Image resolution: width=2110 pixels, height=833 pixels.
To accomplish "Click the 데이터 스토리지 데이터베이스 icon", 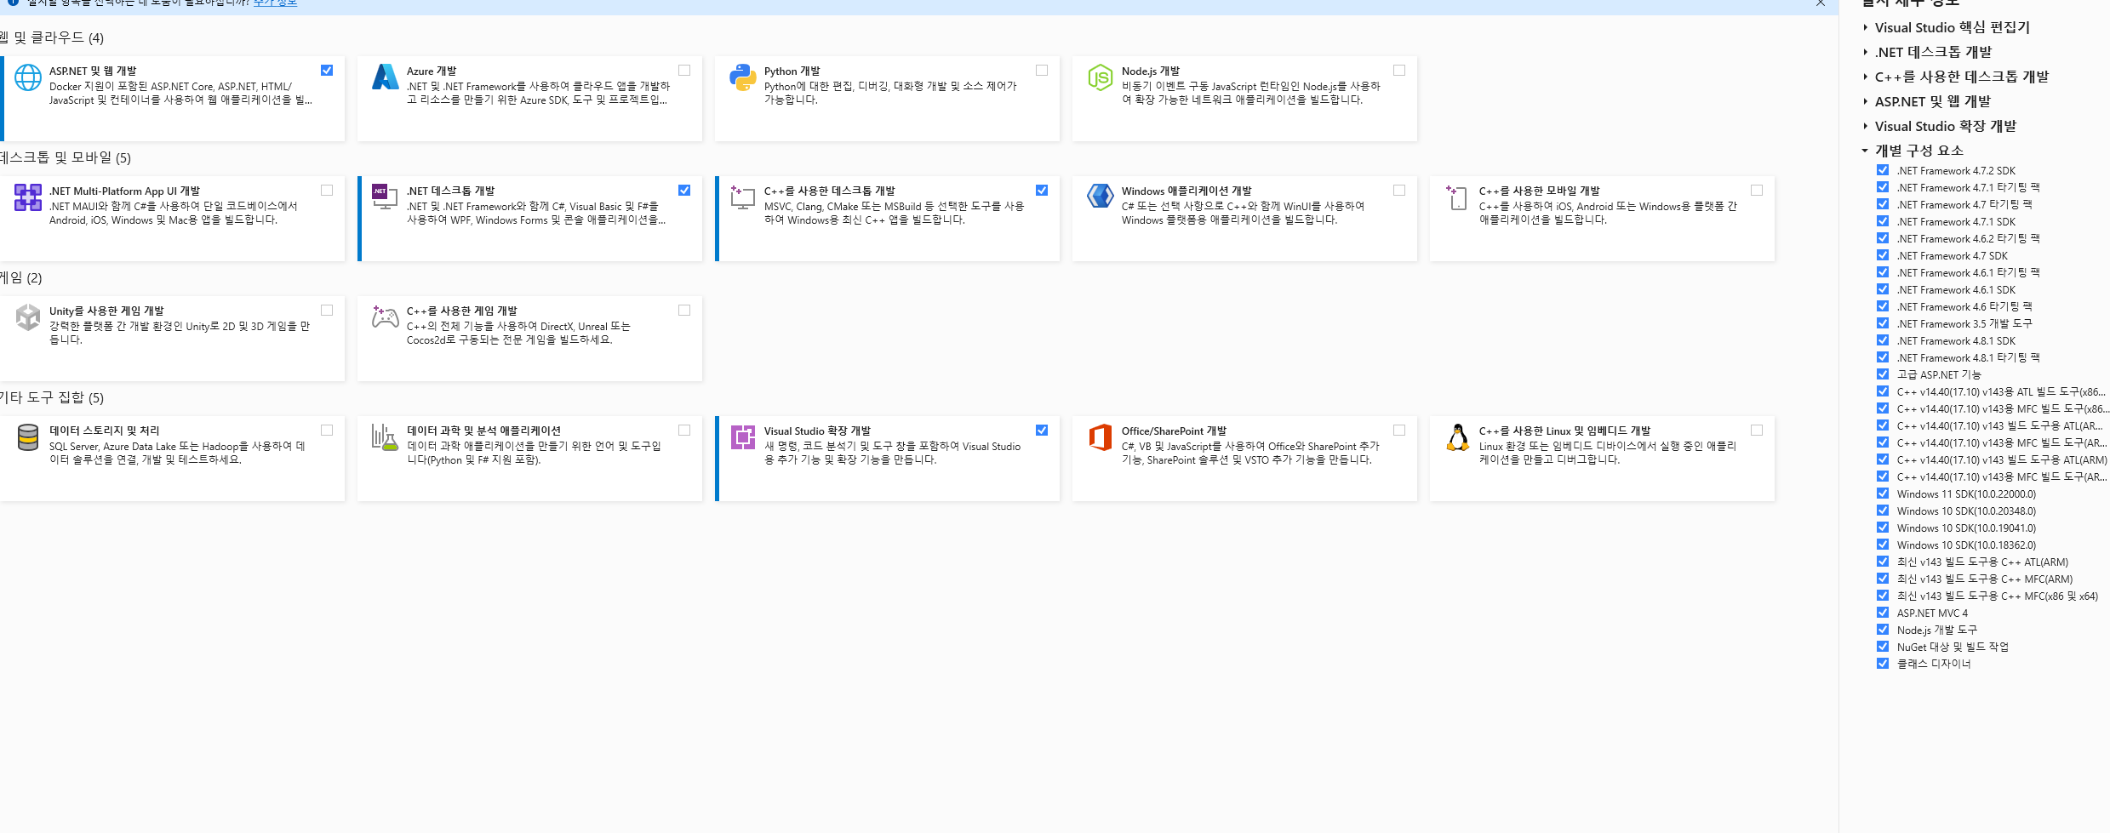I will click(28, 437).
